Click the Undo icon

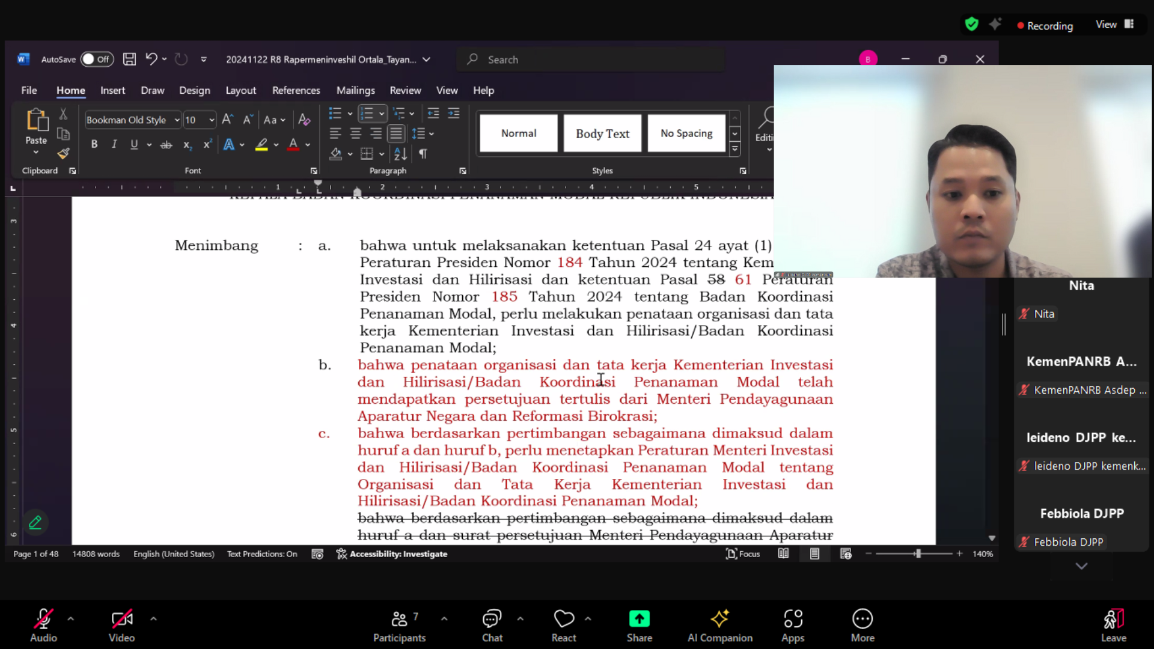click(151, 59)
